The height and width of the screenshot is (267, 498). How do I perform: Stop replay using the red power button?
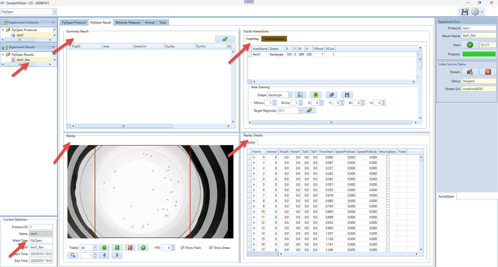pos(130,248)
